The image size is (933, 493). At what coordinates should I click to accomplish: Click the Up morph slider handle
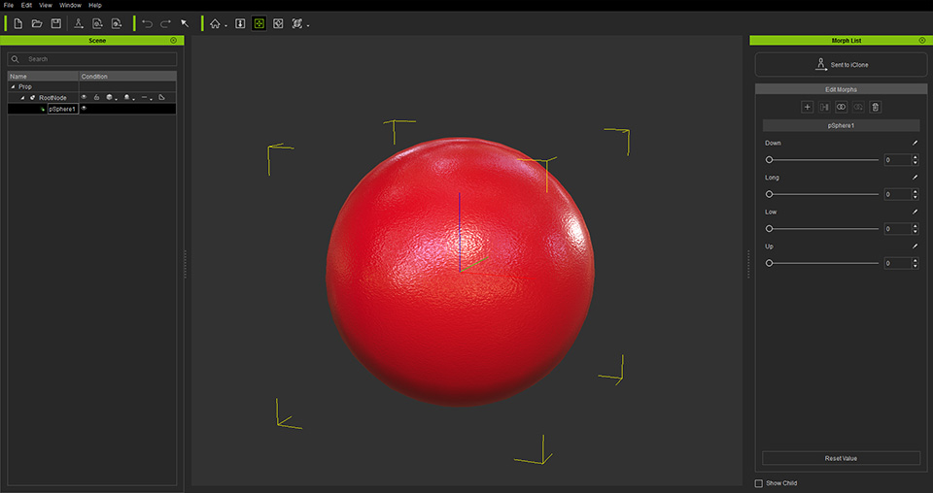(769, 263)
